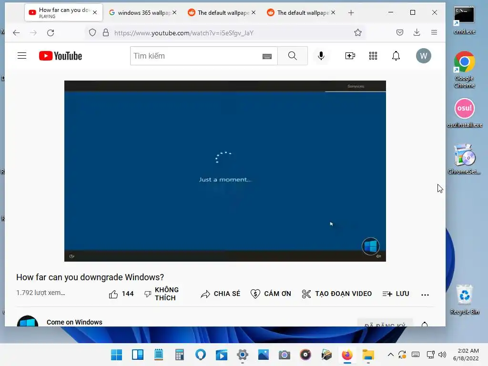
Task: Open Notepad from the taskbar
Action: [x=159, y=355]
